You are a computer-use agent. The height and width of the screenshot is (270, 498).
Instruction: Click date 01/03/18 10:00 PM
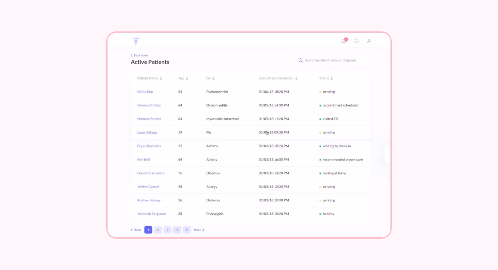(x=274, y=200)
